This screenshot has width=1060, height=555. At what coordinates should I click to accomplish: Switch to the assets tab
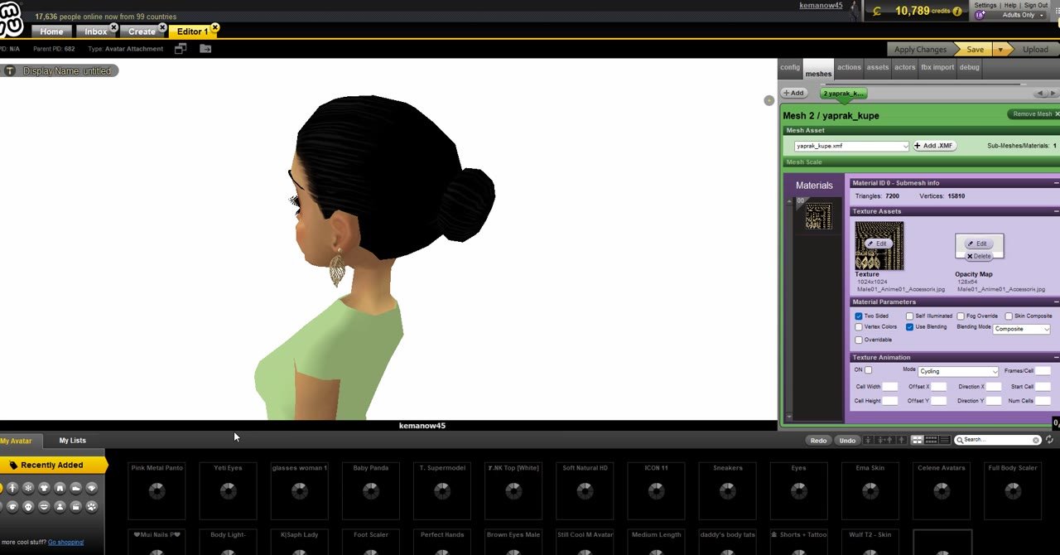877,68
